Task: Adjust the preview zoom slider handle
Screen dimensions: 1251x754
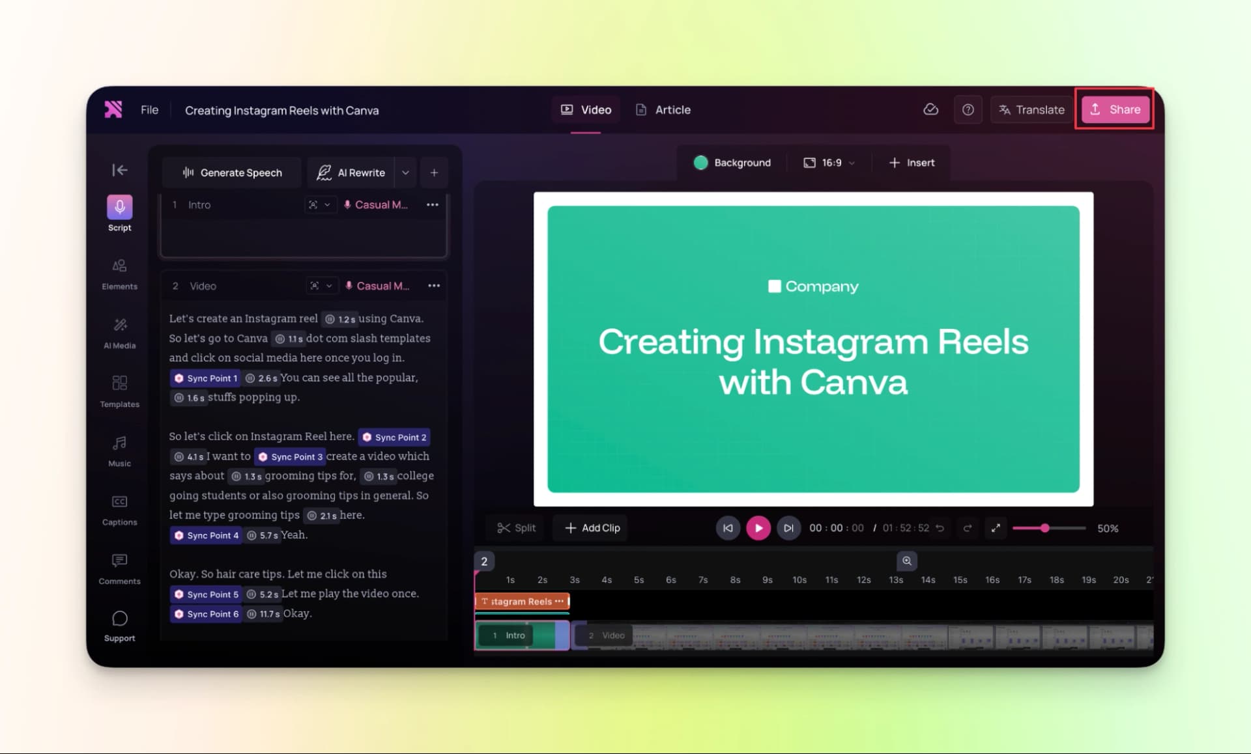Action: coord(1044,528)
